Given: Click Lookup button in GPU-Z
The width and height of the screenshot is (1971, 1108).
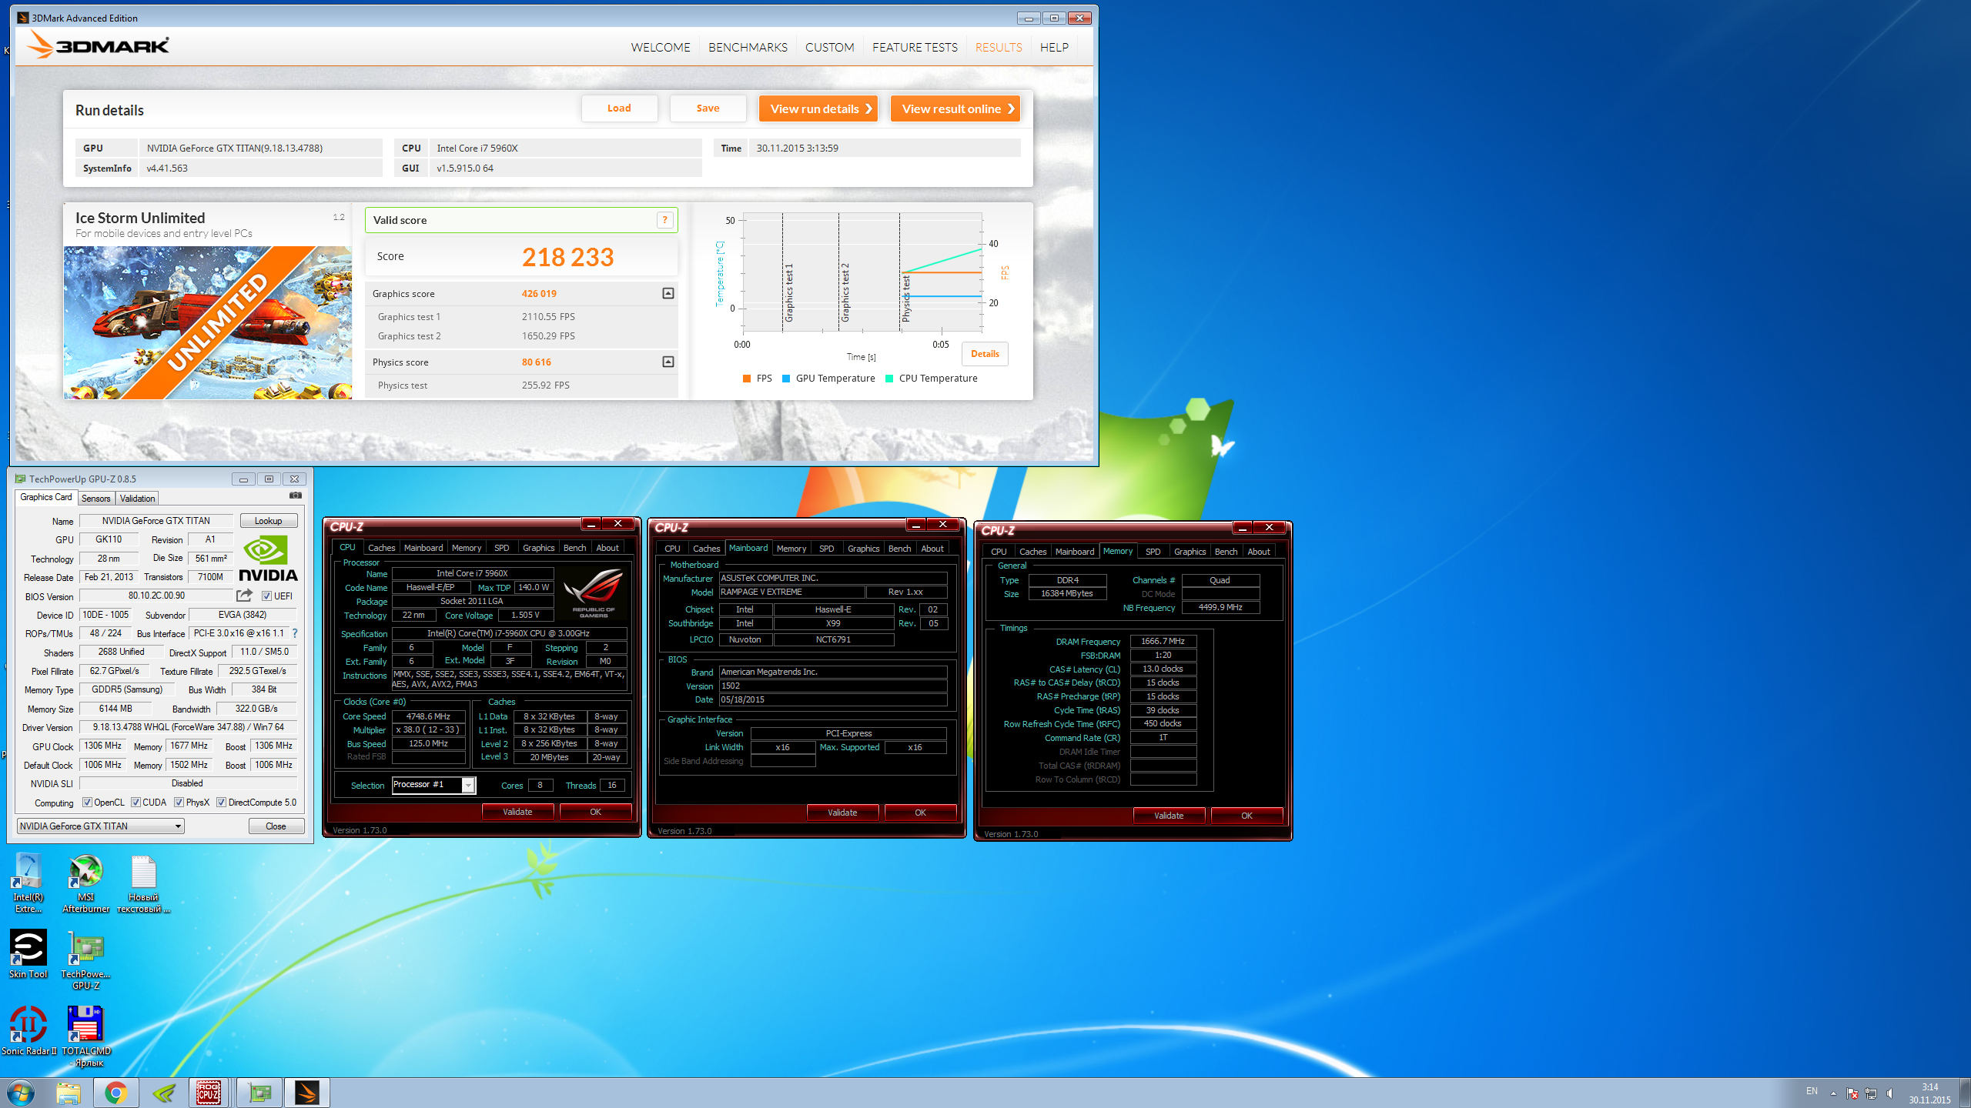Looking at the screenshot, I should (x=269, y=520).
